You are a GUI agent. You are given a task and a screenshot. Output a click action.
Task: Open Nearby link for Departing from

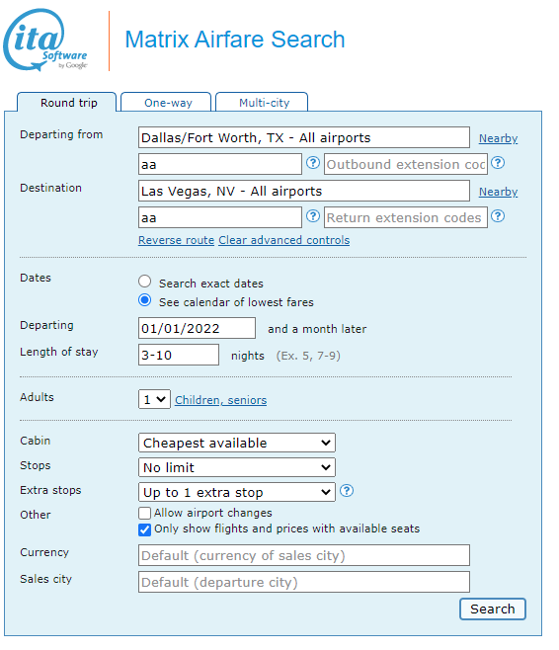click(498, 138)
